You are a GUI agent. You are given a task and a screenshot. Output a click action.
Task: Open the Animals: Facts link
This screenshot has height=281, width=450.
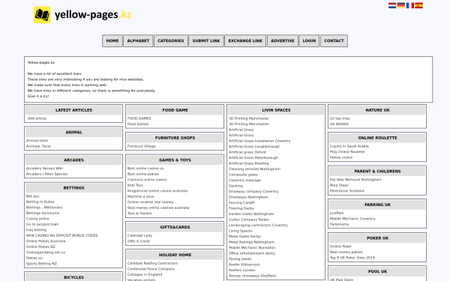pyautogui.click(x=38, y=146)
